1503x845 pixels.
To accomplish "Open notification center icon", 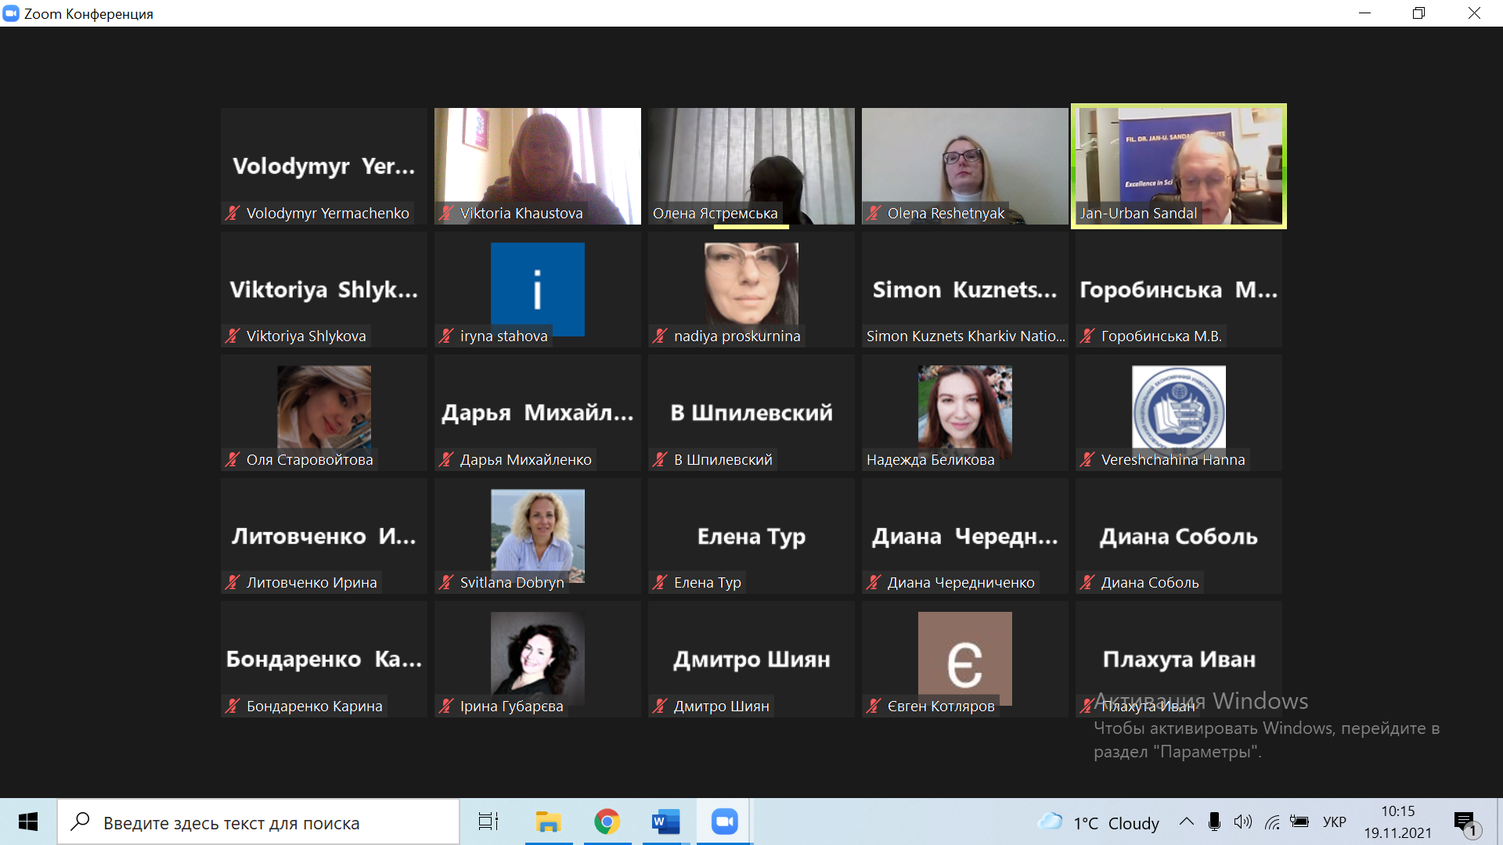I will click(x=1465, y=822).
